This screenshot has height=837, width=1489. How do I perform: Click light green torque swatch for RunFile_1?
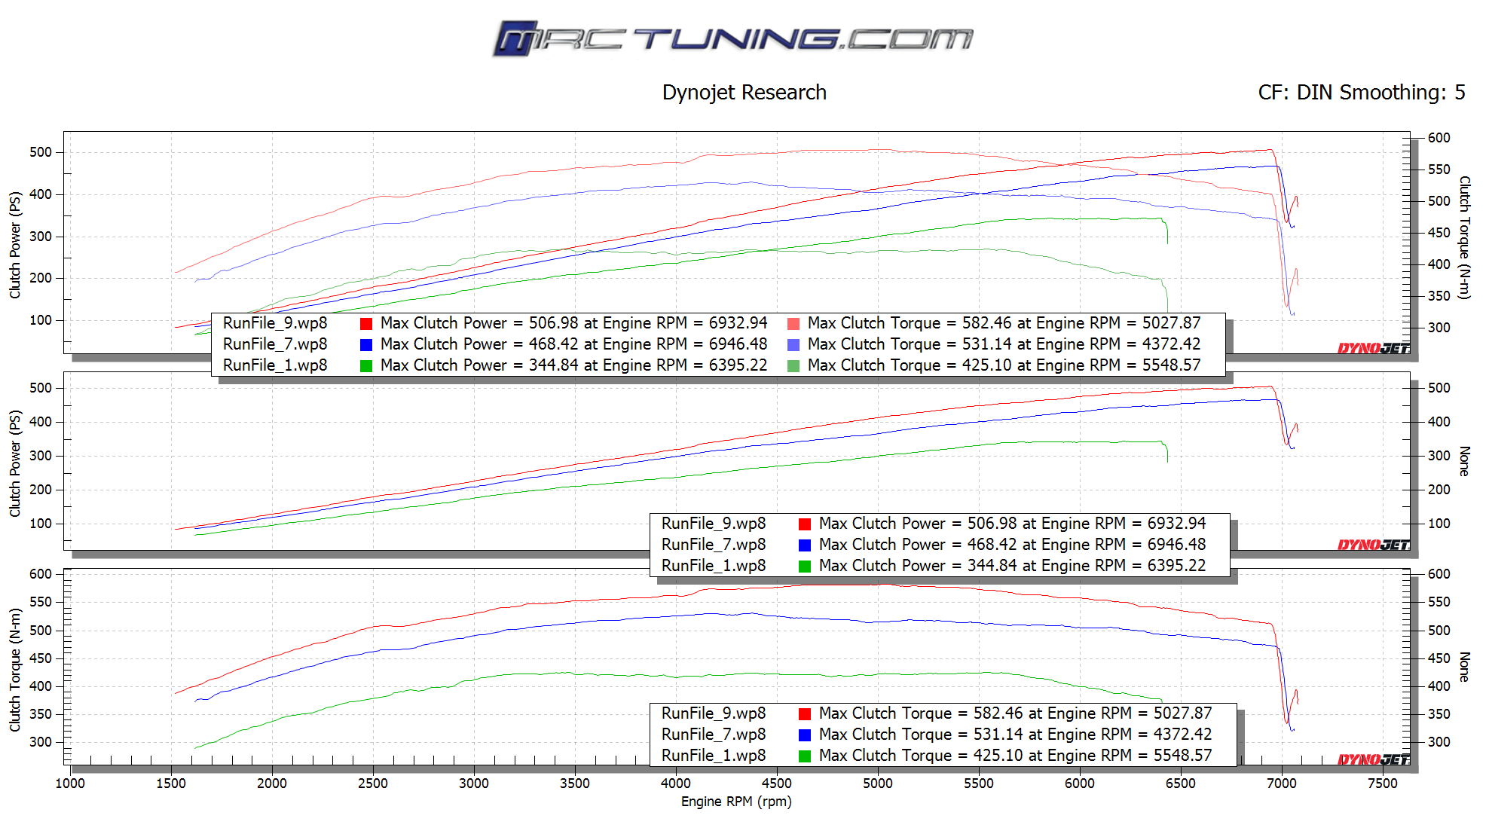pyautogui.click(x=793, y=366)
